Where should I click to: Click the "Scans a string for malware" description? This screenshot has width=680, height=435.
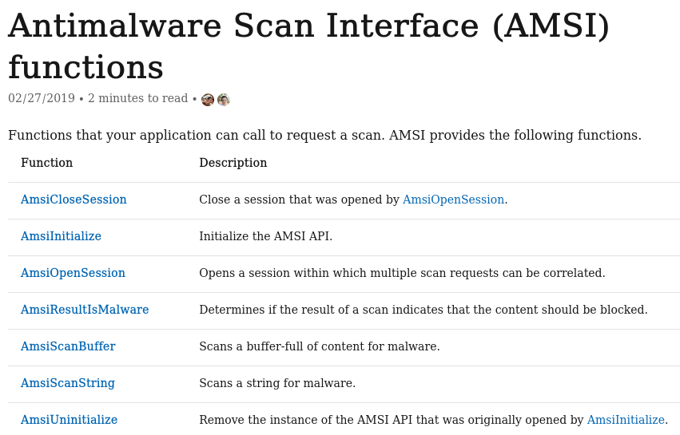[x=277, y=383]
